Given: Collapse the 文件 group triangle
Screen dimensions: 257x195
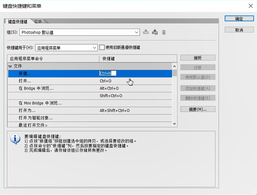Looking at the screenshot, I should pyautogui.click(x=10, y=66).
